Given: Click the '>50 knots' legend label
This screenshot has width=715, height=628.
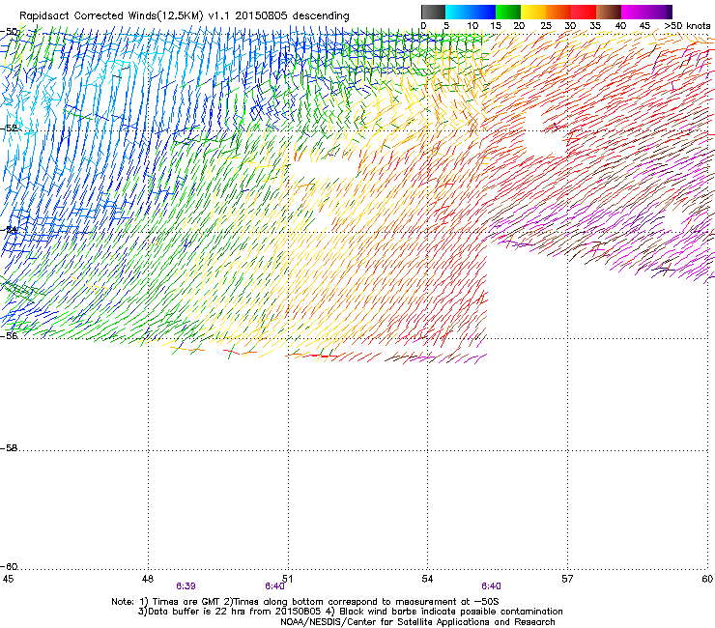Looking at the screenshot, I should tap(687, 26).
